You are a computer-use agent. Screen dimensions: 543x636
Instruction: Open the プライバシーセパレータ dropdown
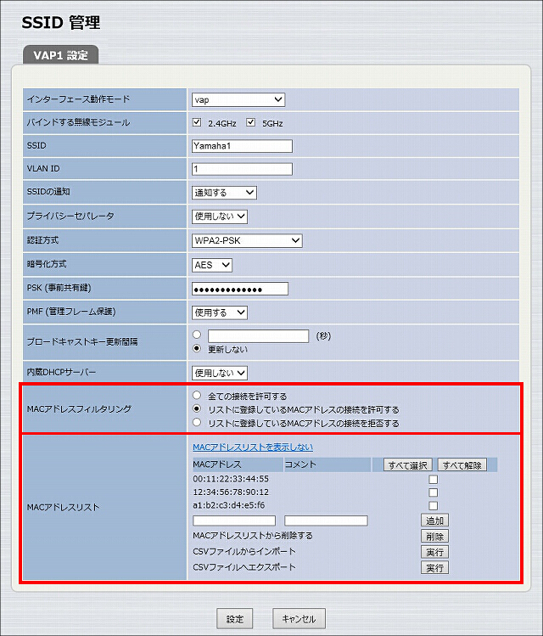click(x=220, y=217)
